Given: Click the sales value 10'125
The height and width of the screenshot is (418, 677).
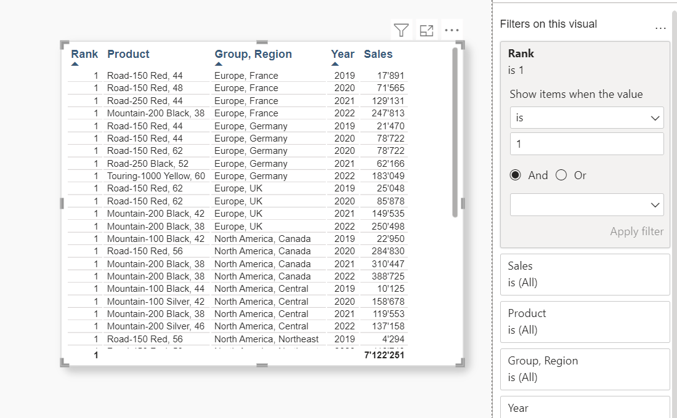Looking at the screenshot, I should pos(391,289).
